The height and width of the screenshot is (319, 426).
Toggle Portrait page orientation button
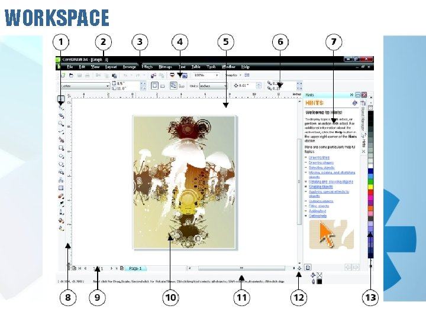click(x=154, y=86)
